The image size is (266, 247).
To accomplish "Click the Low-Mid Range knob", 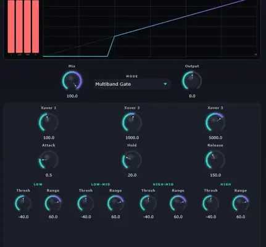I will (115, 203).
